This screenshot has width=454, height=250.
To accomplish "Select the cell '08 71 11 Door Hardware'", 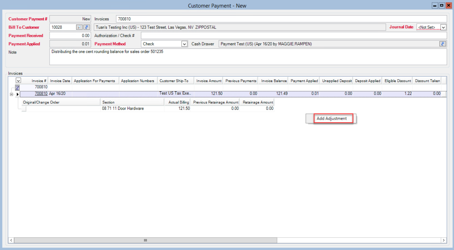I will (132, 108).
